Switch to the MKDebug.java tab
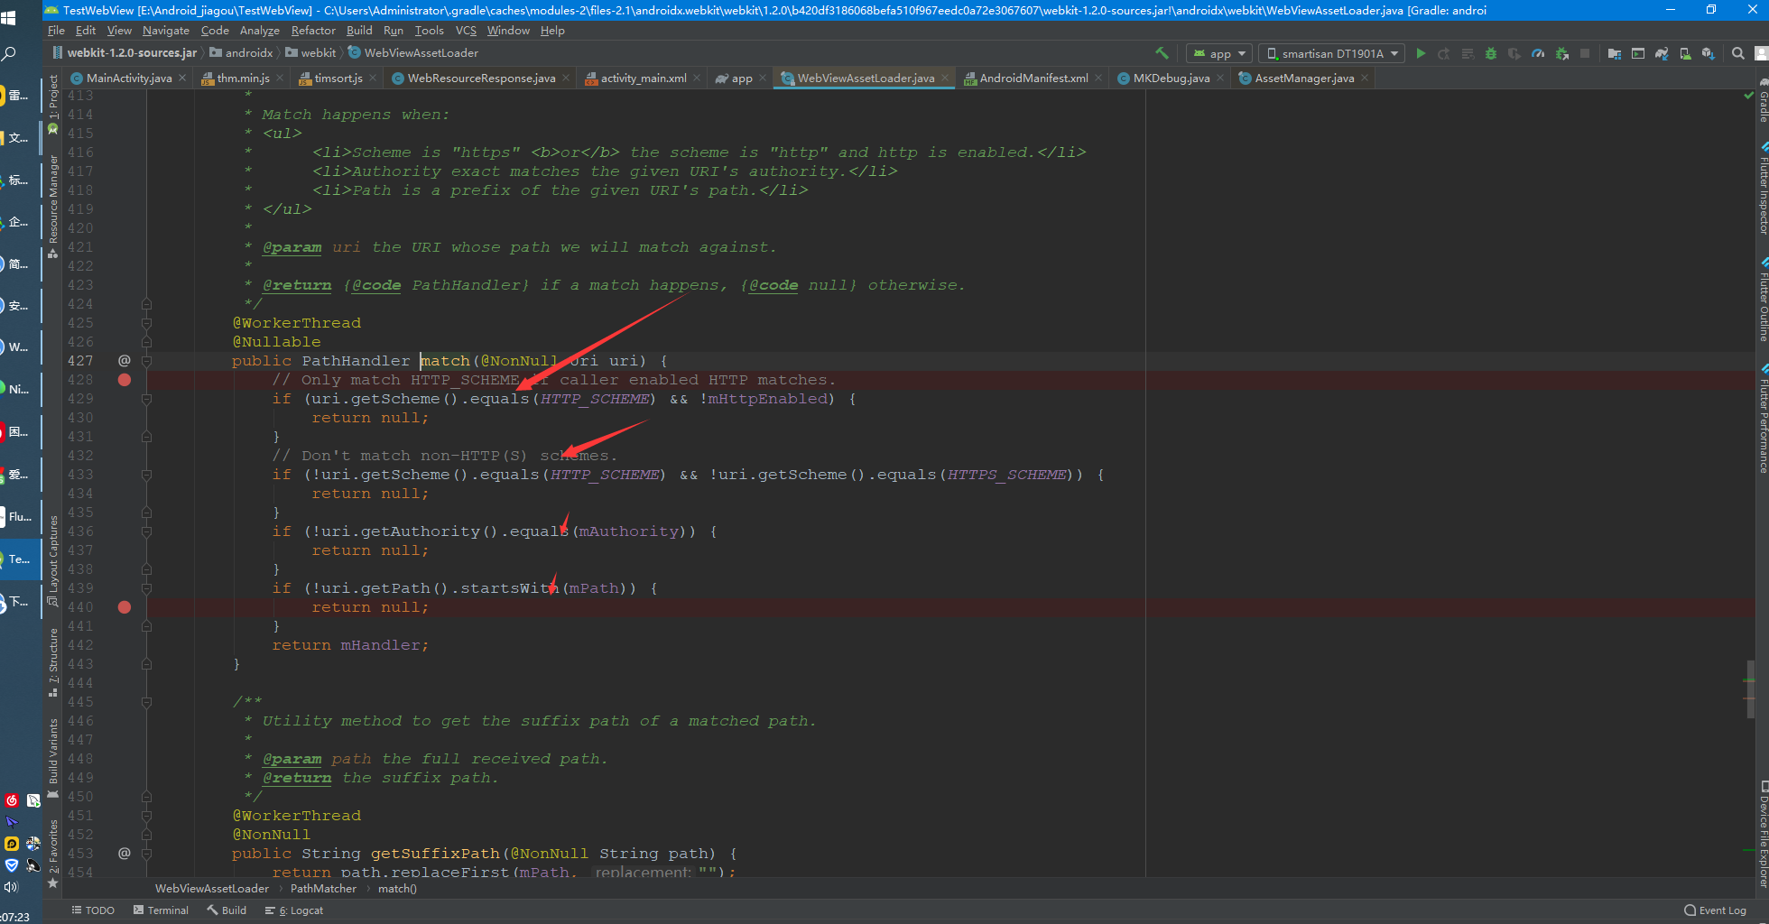Screen dimensions: 1769x924 [1171, 79]
